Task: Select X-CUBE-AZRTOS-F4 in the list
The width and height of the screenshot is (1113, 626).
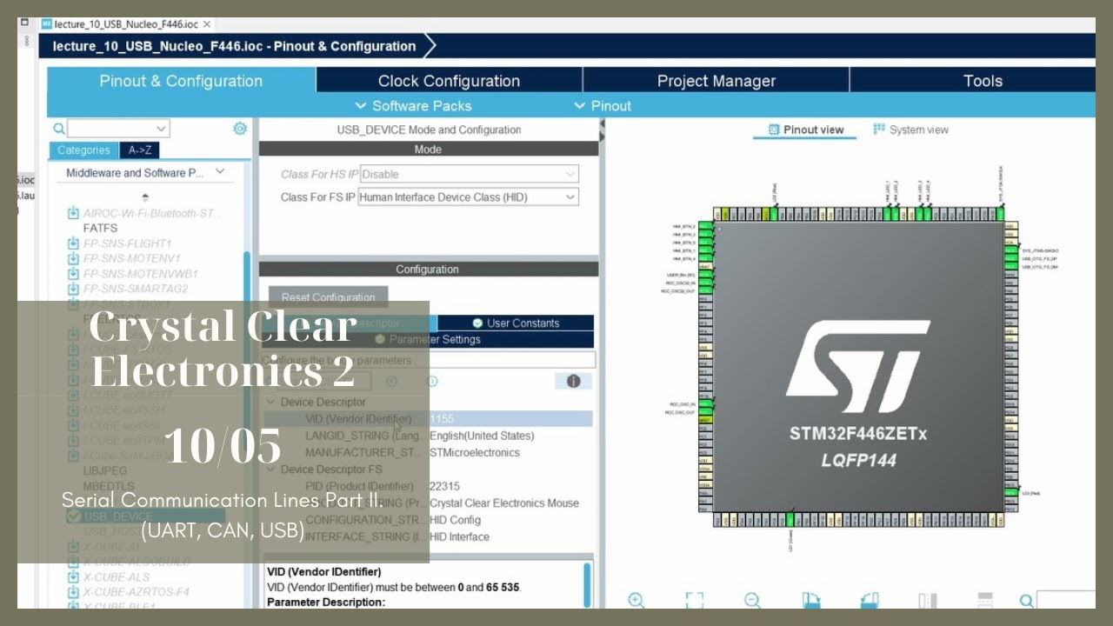Action: (x=137, y=591)
